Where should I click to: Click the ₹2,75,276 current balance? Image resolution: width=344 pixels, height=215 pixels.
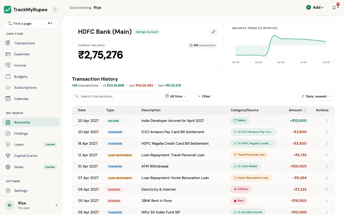tap(100, 55)
